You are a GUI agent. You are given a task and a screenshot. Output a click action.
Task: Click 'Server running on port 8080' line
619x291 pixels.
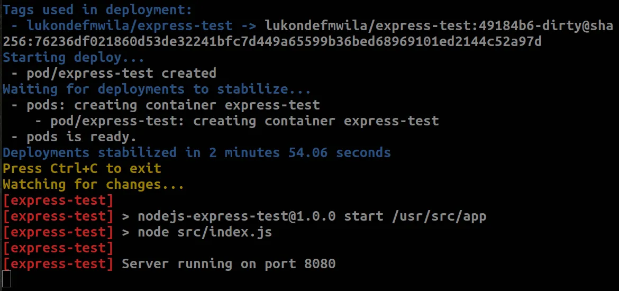229,263
